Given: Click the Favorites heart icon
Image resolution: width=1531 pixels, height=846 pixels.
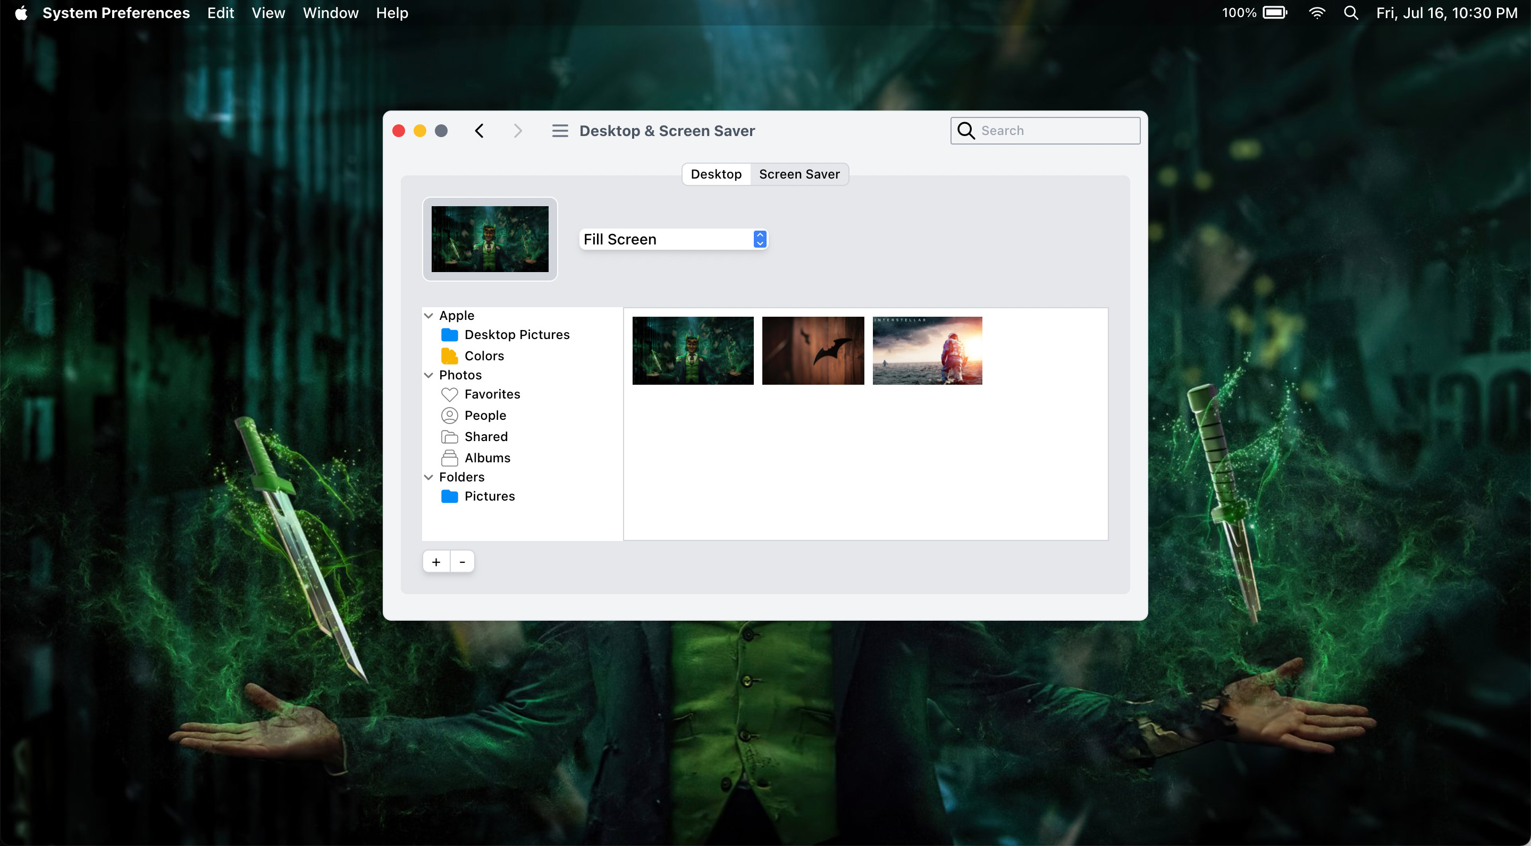Looking at the screenshot, I should [449, 394].
